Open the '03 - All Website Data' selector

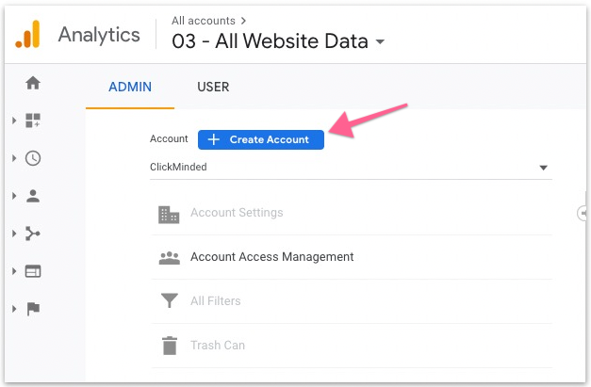tap(278, 41)
